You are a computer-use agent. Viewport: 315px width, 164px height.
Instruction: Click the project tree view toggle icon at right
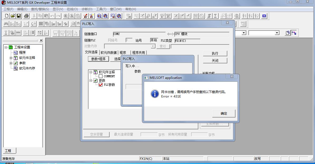tap(294, 33)
